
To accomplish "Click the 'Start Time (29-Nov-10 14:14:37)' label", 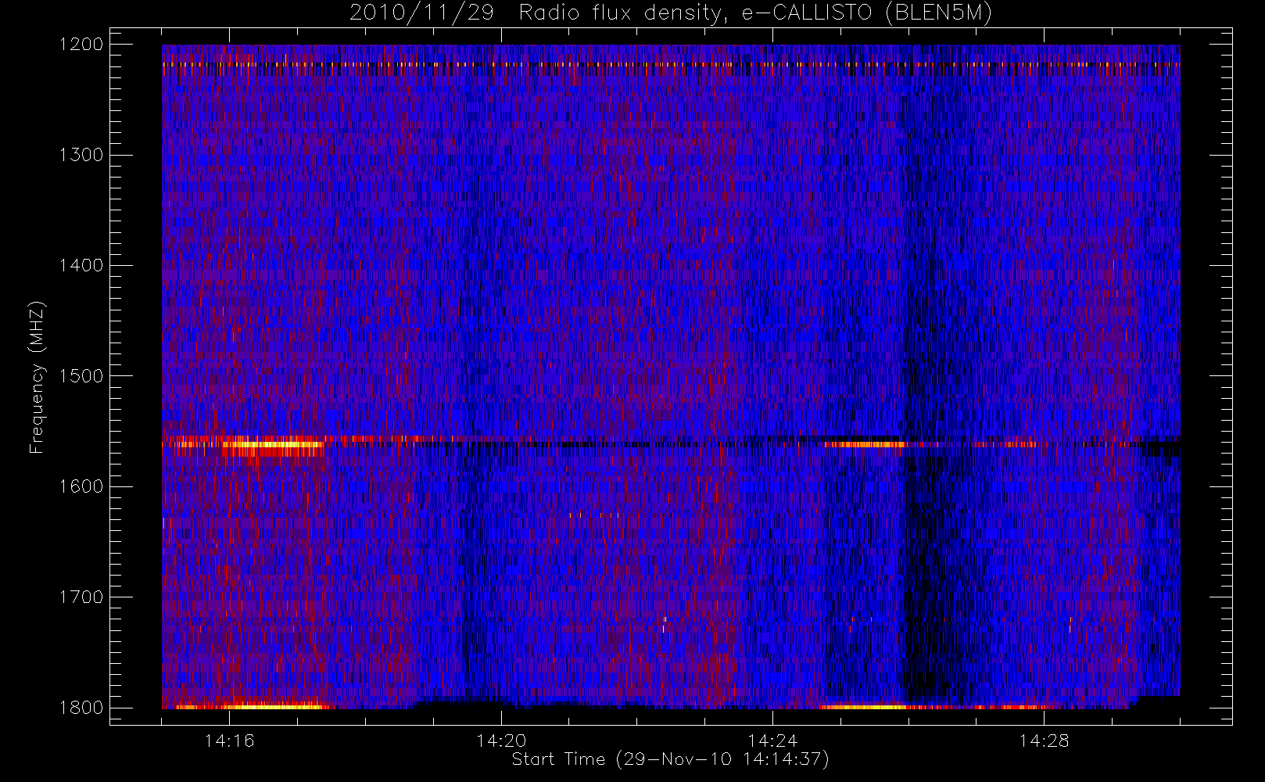I will tap(670, 759).
